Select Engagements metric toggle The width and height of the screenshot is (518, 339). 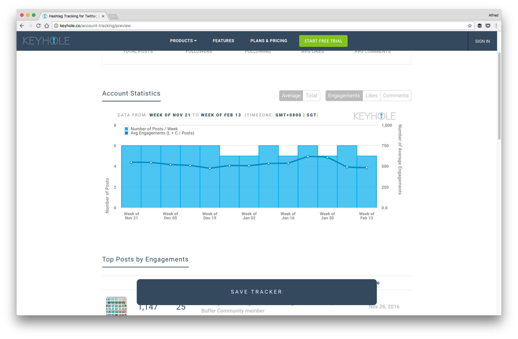pyautogui.click(x=344, y=96)
